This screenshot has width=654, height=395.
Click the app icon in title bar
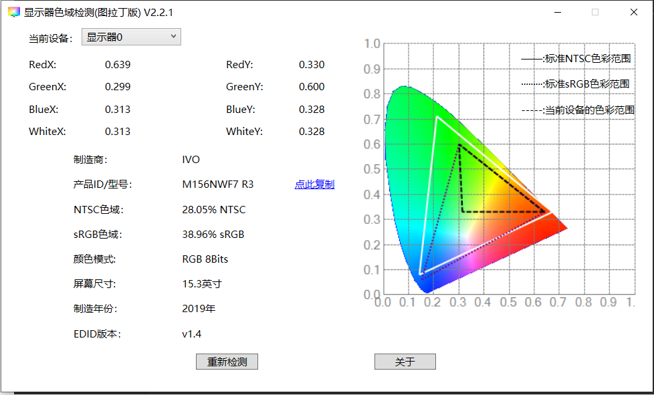click(14, 12)
